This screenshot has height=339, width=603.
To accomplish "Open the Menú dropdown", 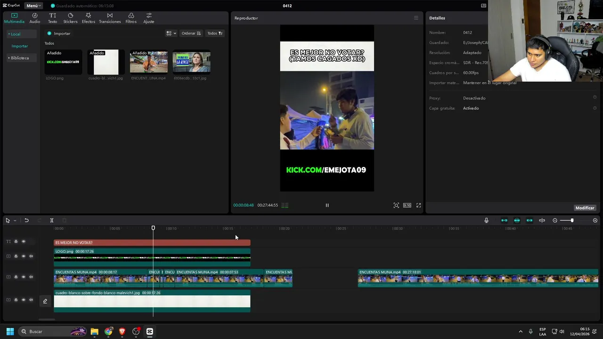I will coord(33,6).
